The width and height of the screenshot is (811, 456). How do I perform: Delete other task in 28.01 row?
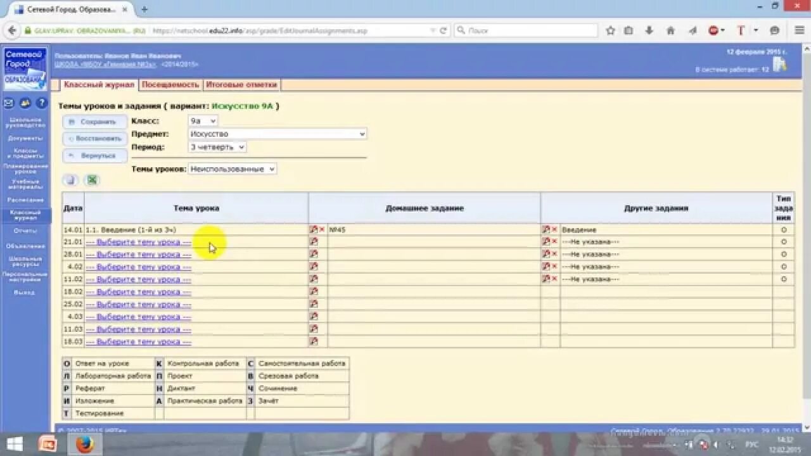[x=554, y=254]
